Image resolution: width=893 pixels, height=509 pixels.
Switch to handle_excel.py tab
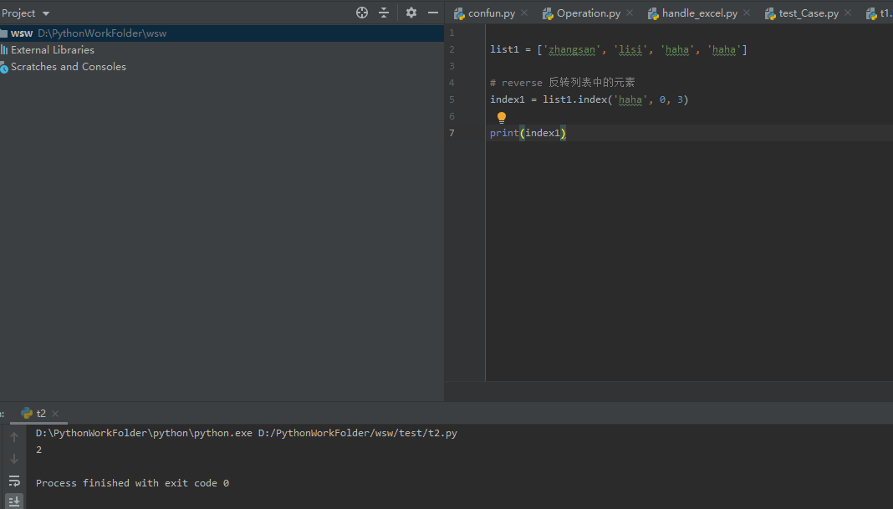[x=699, y=13]
